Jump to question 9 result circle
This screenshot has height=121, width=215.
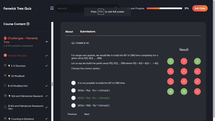coord(197,81)
